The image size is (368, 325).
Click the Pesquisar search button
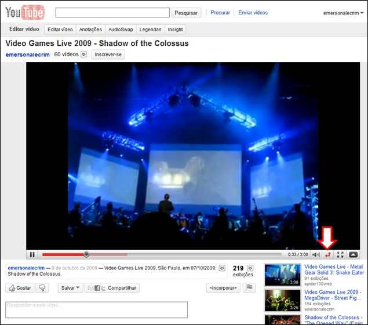point(186,13)
